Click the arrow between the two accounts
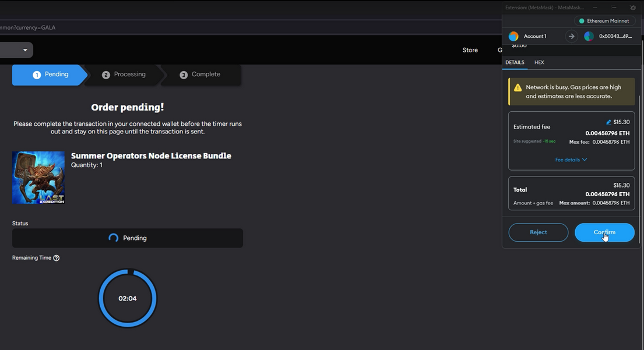This screenshot has height=350, width=644. click(x=571, y=36)
